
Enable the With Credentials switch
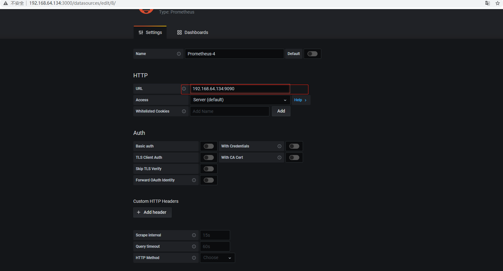(x=294, y=146)
